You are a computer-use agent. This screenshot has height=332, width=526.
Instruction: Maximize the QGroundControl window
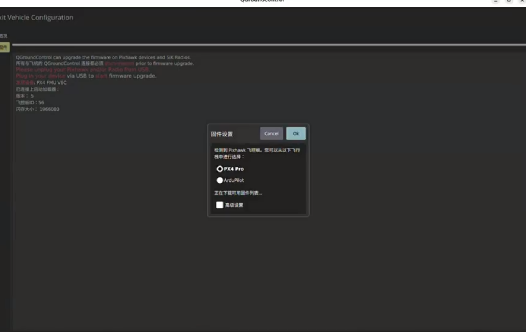coord(509,1)
